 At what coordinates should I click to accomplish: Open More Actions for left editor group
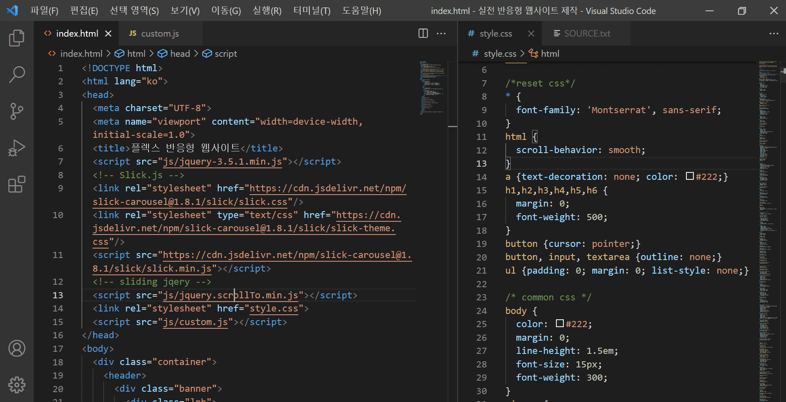point(441,33)
